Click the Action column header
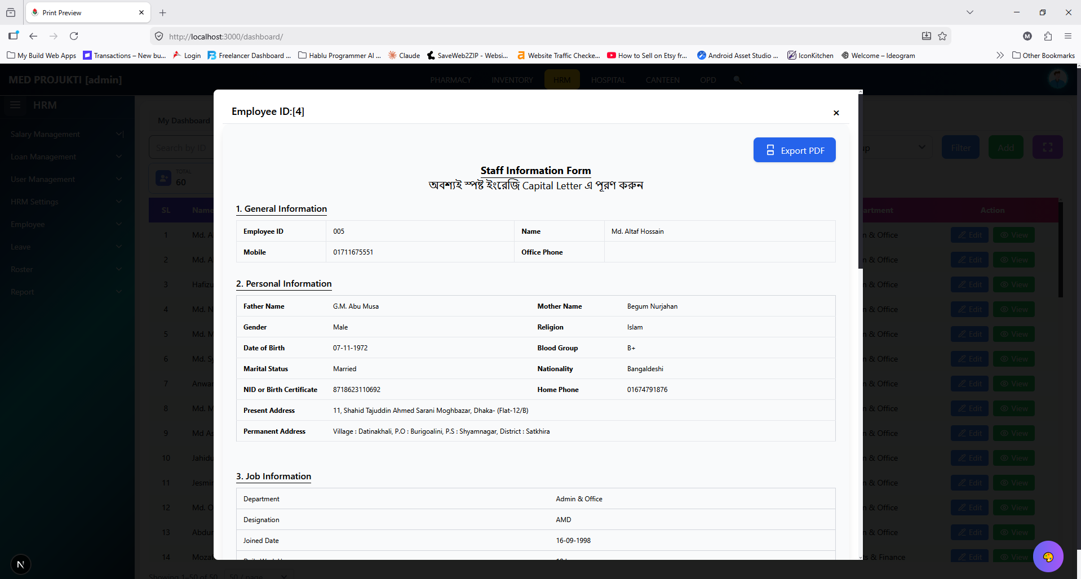The height and width of the screenshot is (579, 1081). (992, 210)
